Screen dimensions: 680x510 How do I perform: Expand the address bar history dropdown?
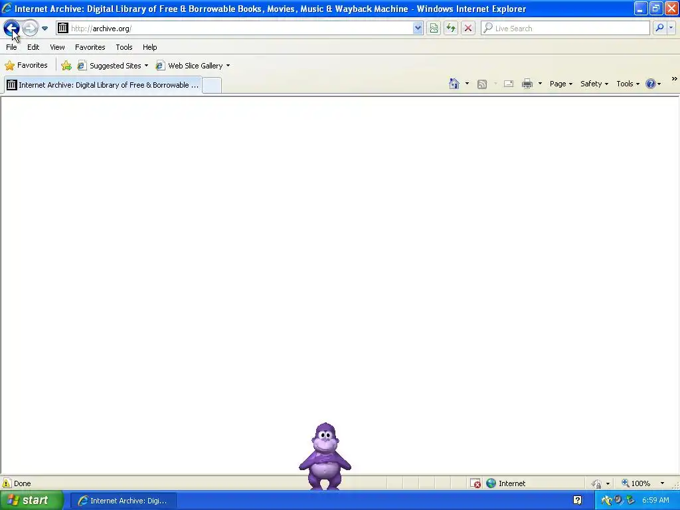tap(418, 28)
